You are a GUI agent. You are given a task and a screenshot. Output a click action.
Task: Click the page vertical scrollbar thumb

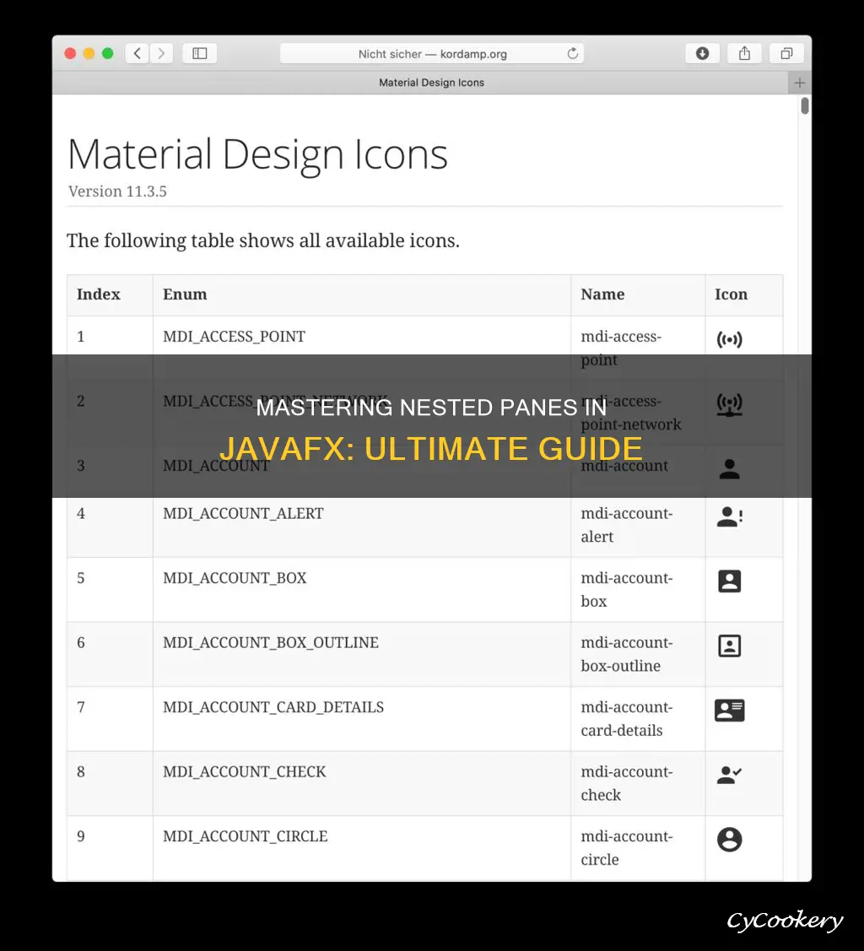tap(805, 105)
